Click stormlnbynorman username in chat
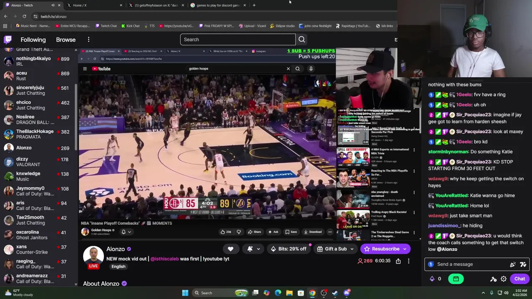Image resolution: width=532 pixels, height=299 pixels. coord(449,152)
